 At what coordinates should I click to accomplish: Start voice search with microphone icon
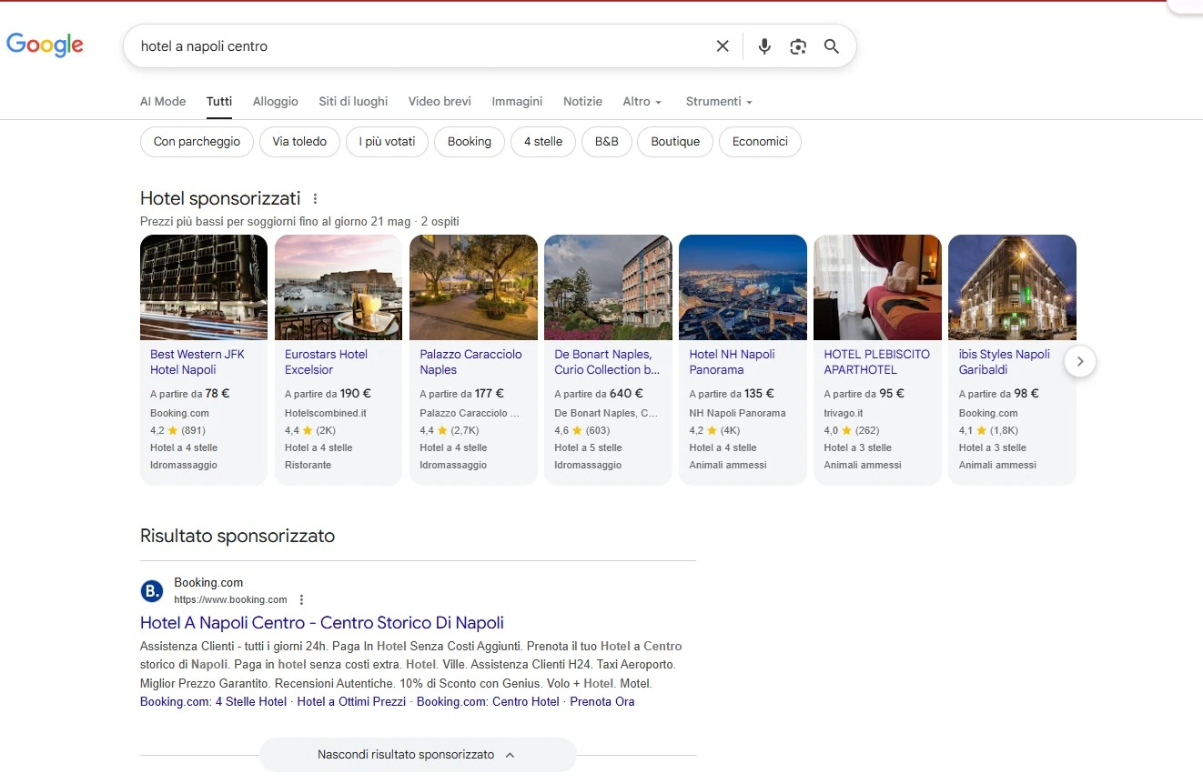coord(764,46)
